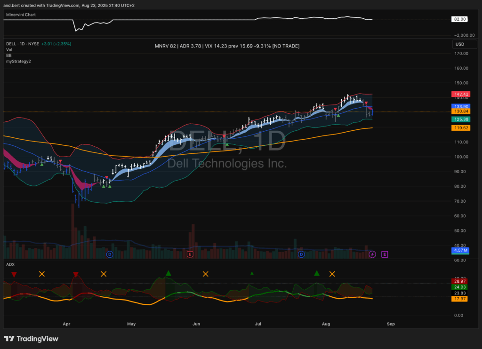Click the Sep label on the time axis

coord(390,324)
